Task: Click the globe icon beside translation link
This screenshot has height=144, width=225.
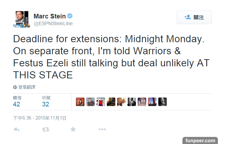Action: [15, 87]
